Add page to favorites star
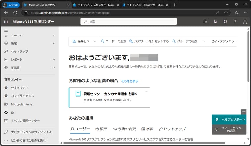This screenshot has width=251, height=146. (x=226, y=13)
